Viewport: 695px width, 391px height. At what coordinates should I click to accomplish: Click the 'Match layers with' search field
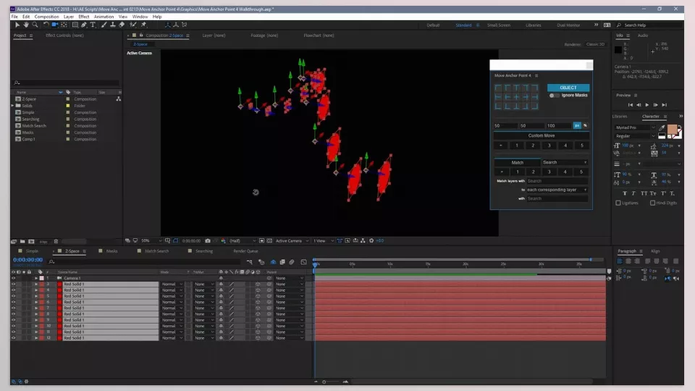[557, 181]
